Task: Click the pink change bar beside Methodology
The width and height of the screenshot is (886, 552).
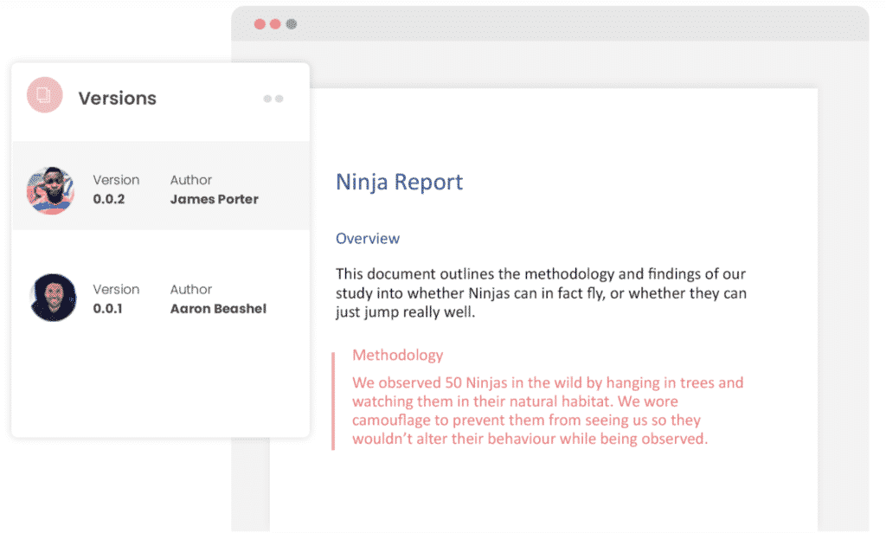Action: click(333, 401)
